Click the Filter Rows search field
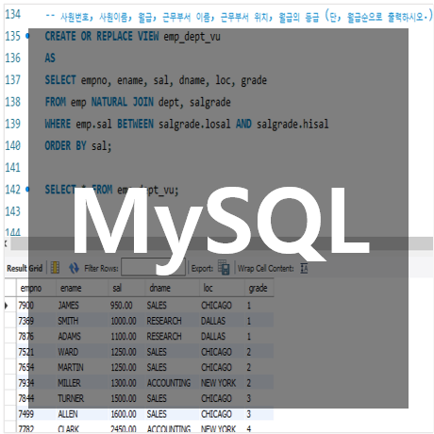The image size is (434, 434). point(153,267)
